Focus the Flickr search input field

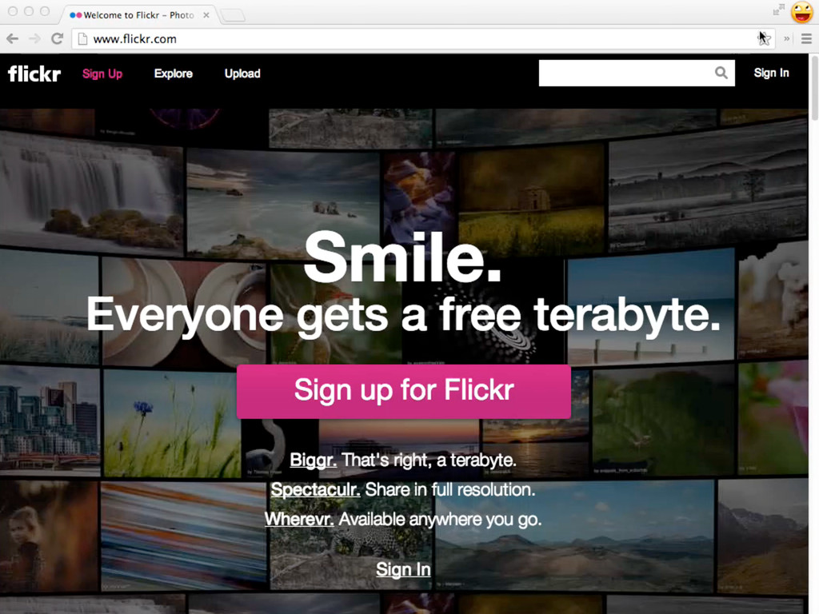(x=625, y=73)
